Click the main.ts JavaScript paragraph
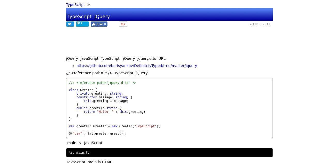 (85, 143)
